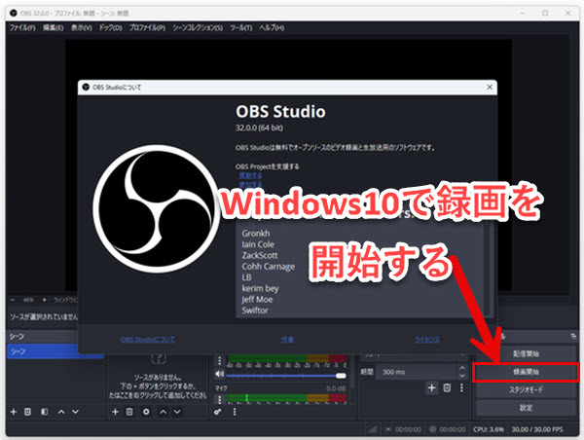The image size is (584, 440).
Task: Click the 0.0 dB level label for マイク
Action: tap(336, 388)
